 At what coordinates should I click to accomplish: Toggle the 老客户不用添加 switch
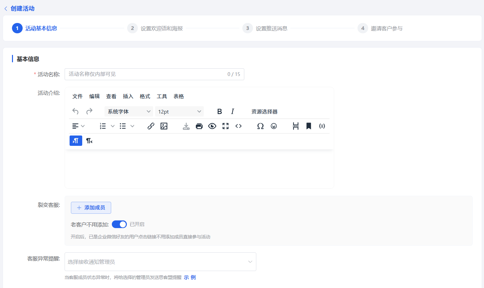pos(119,224)
